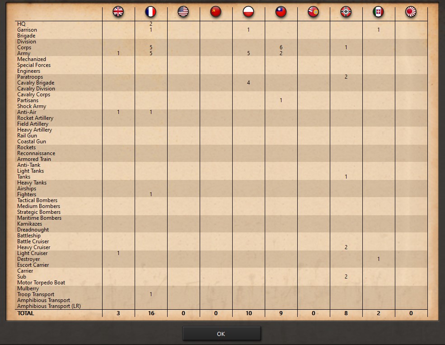Select the Paratroops row label
The image size is (445, 345).
pos(30,77)
